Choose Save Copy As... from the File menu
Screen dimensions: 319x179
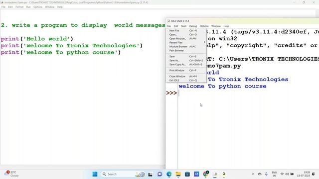tap(186, 64)
